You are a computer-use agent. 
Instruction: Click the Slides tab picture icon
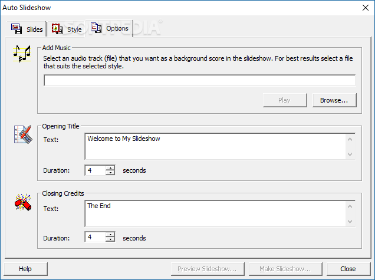(17, 29)
